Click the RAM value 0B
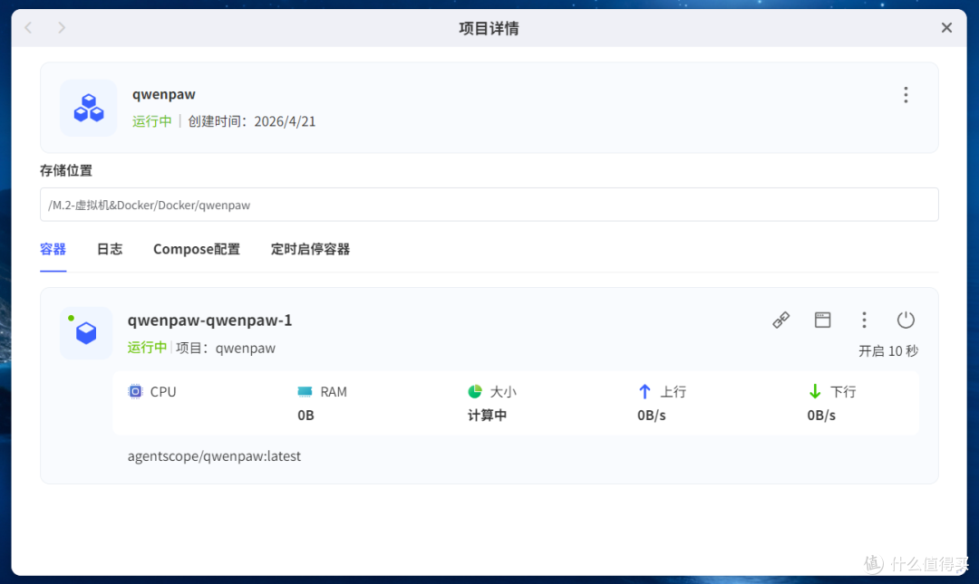This screenshot has width=979, height=584. [x=305, y=416]
